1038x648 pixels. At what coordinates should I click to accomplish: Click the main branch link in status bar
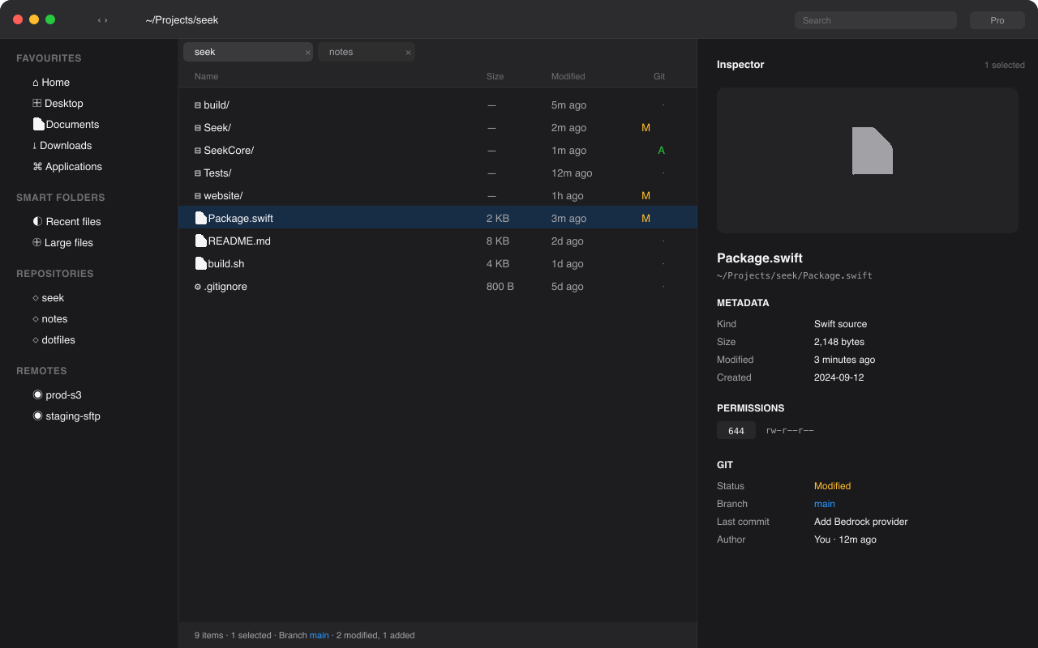click(320, 635)
